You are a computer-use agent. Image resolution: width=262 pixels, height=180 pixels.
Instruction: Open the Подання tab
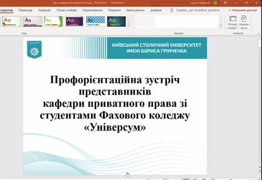click(114, 10)
